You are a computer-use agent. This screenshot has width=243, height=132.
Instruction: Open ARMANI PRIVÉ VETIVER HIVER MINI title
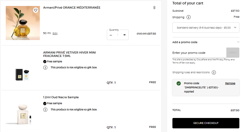[70, 54]
